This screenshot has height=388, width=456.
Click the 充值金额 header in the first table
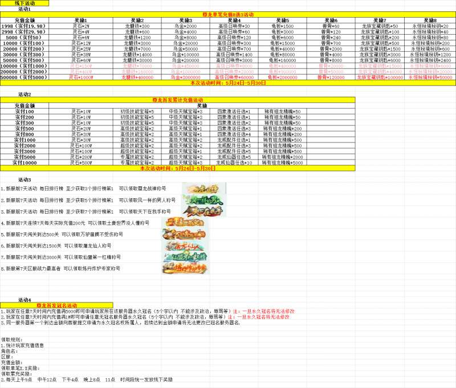[25, 20]
